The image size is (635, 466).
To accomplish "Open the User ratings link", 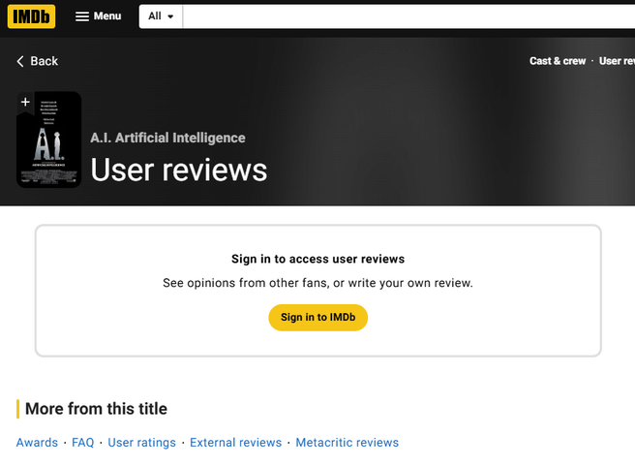I will tap(141, 443).
